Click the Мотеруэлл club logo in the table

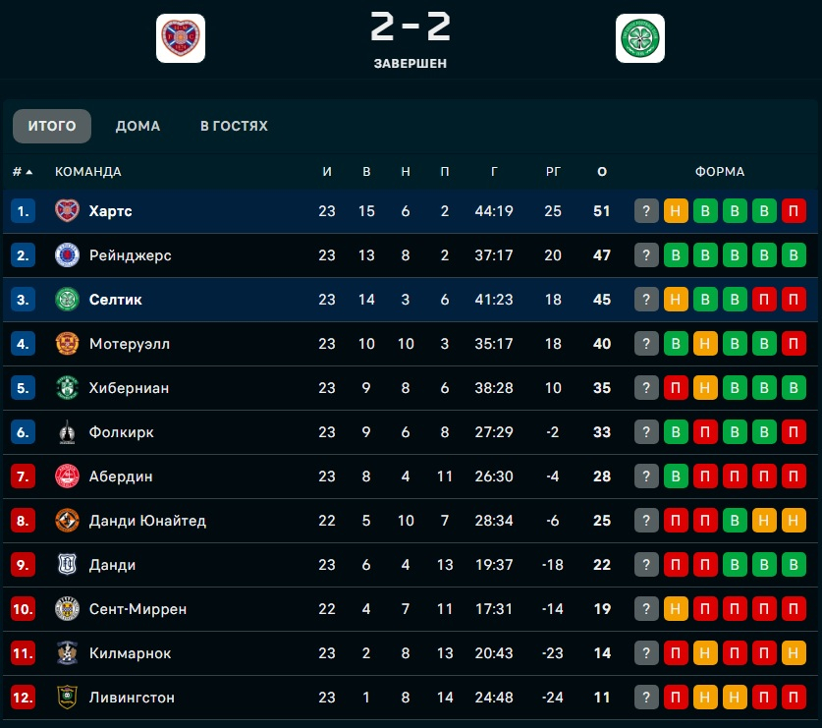[67, 344]
